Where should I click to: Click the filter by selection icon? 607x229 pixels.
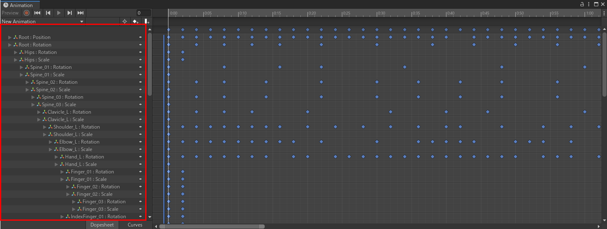pos(124,21)
